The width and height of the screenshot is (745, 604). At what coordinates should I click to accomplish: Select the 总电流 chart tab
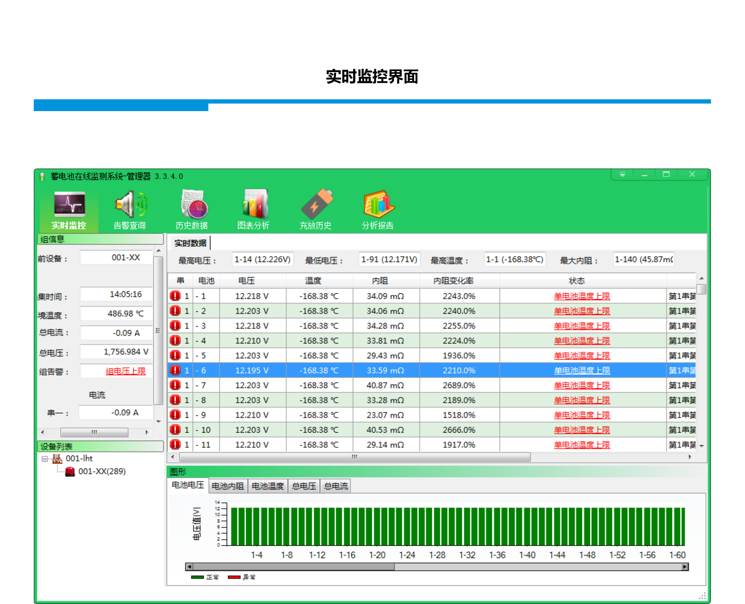[x=335, y=486]
